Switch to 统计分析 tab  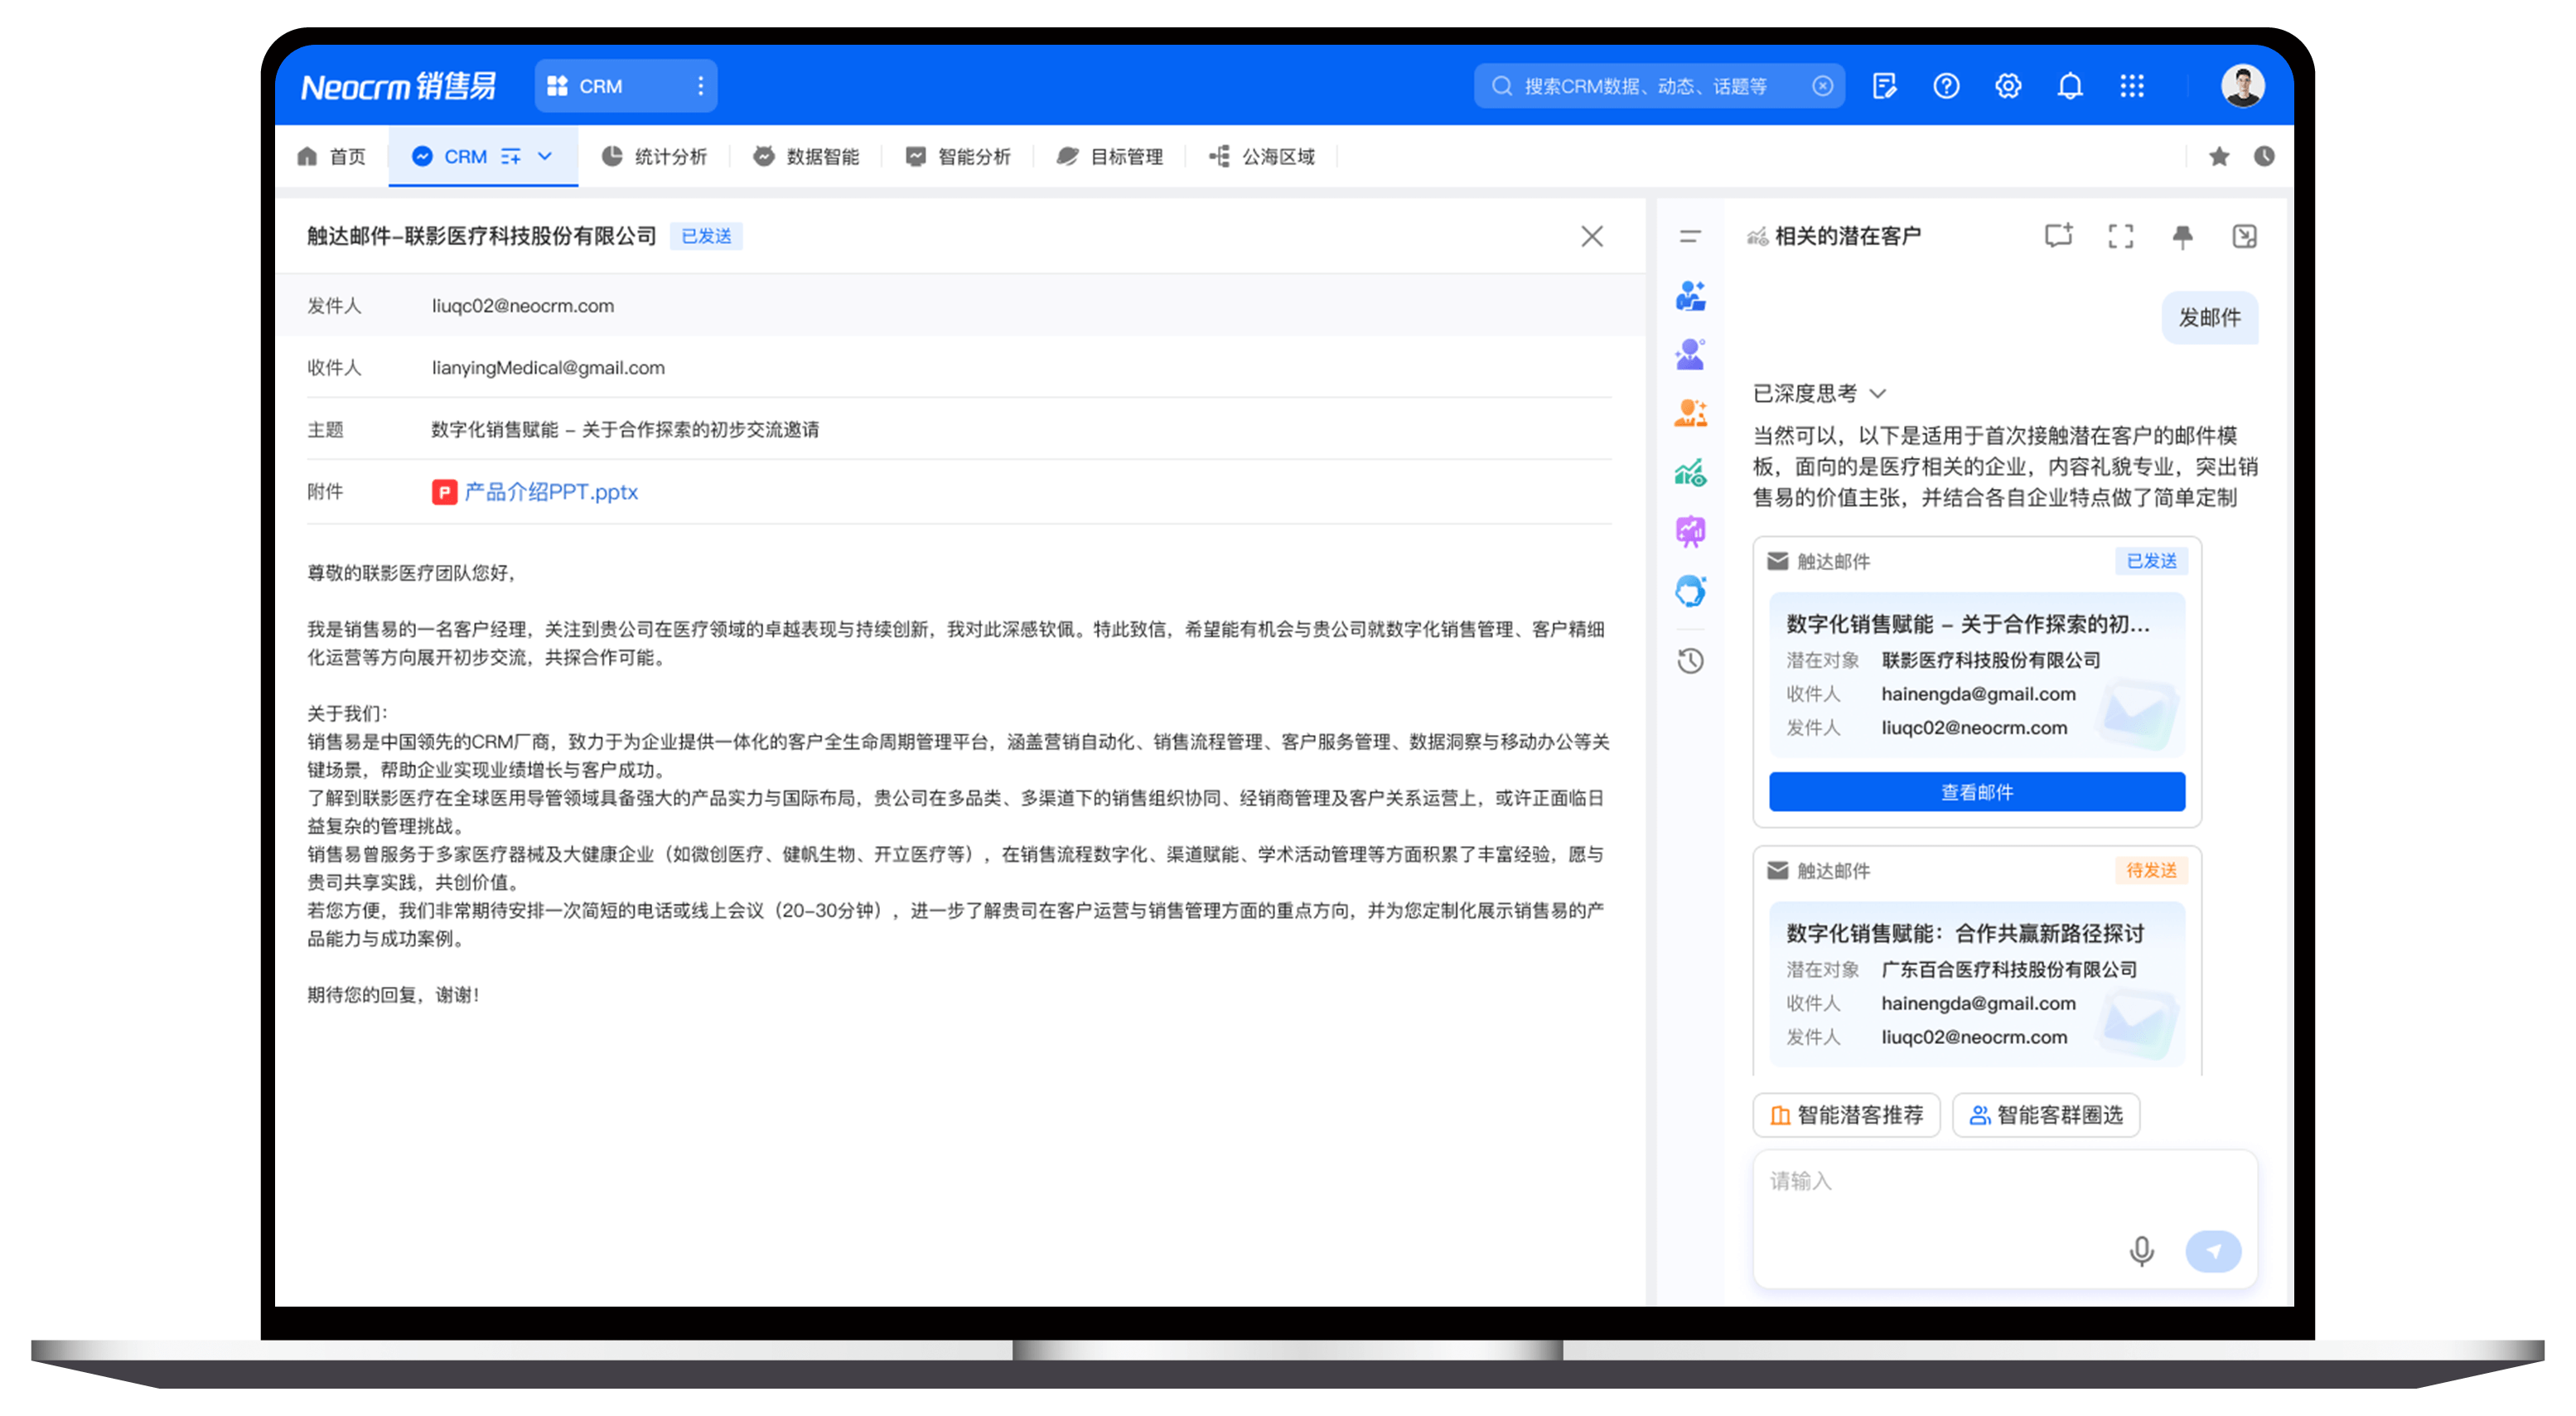654,156
